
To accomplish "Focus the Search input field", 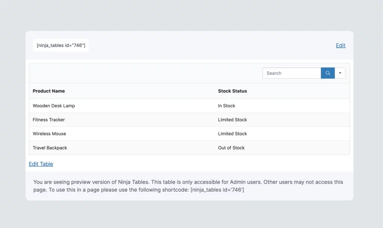I will click(291, 73).
